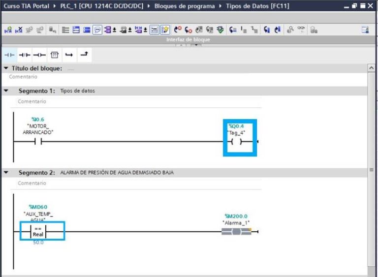Click the %MD60 address label
This screenshot has width=378, height=277.
[x=38, y=207]
